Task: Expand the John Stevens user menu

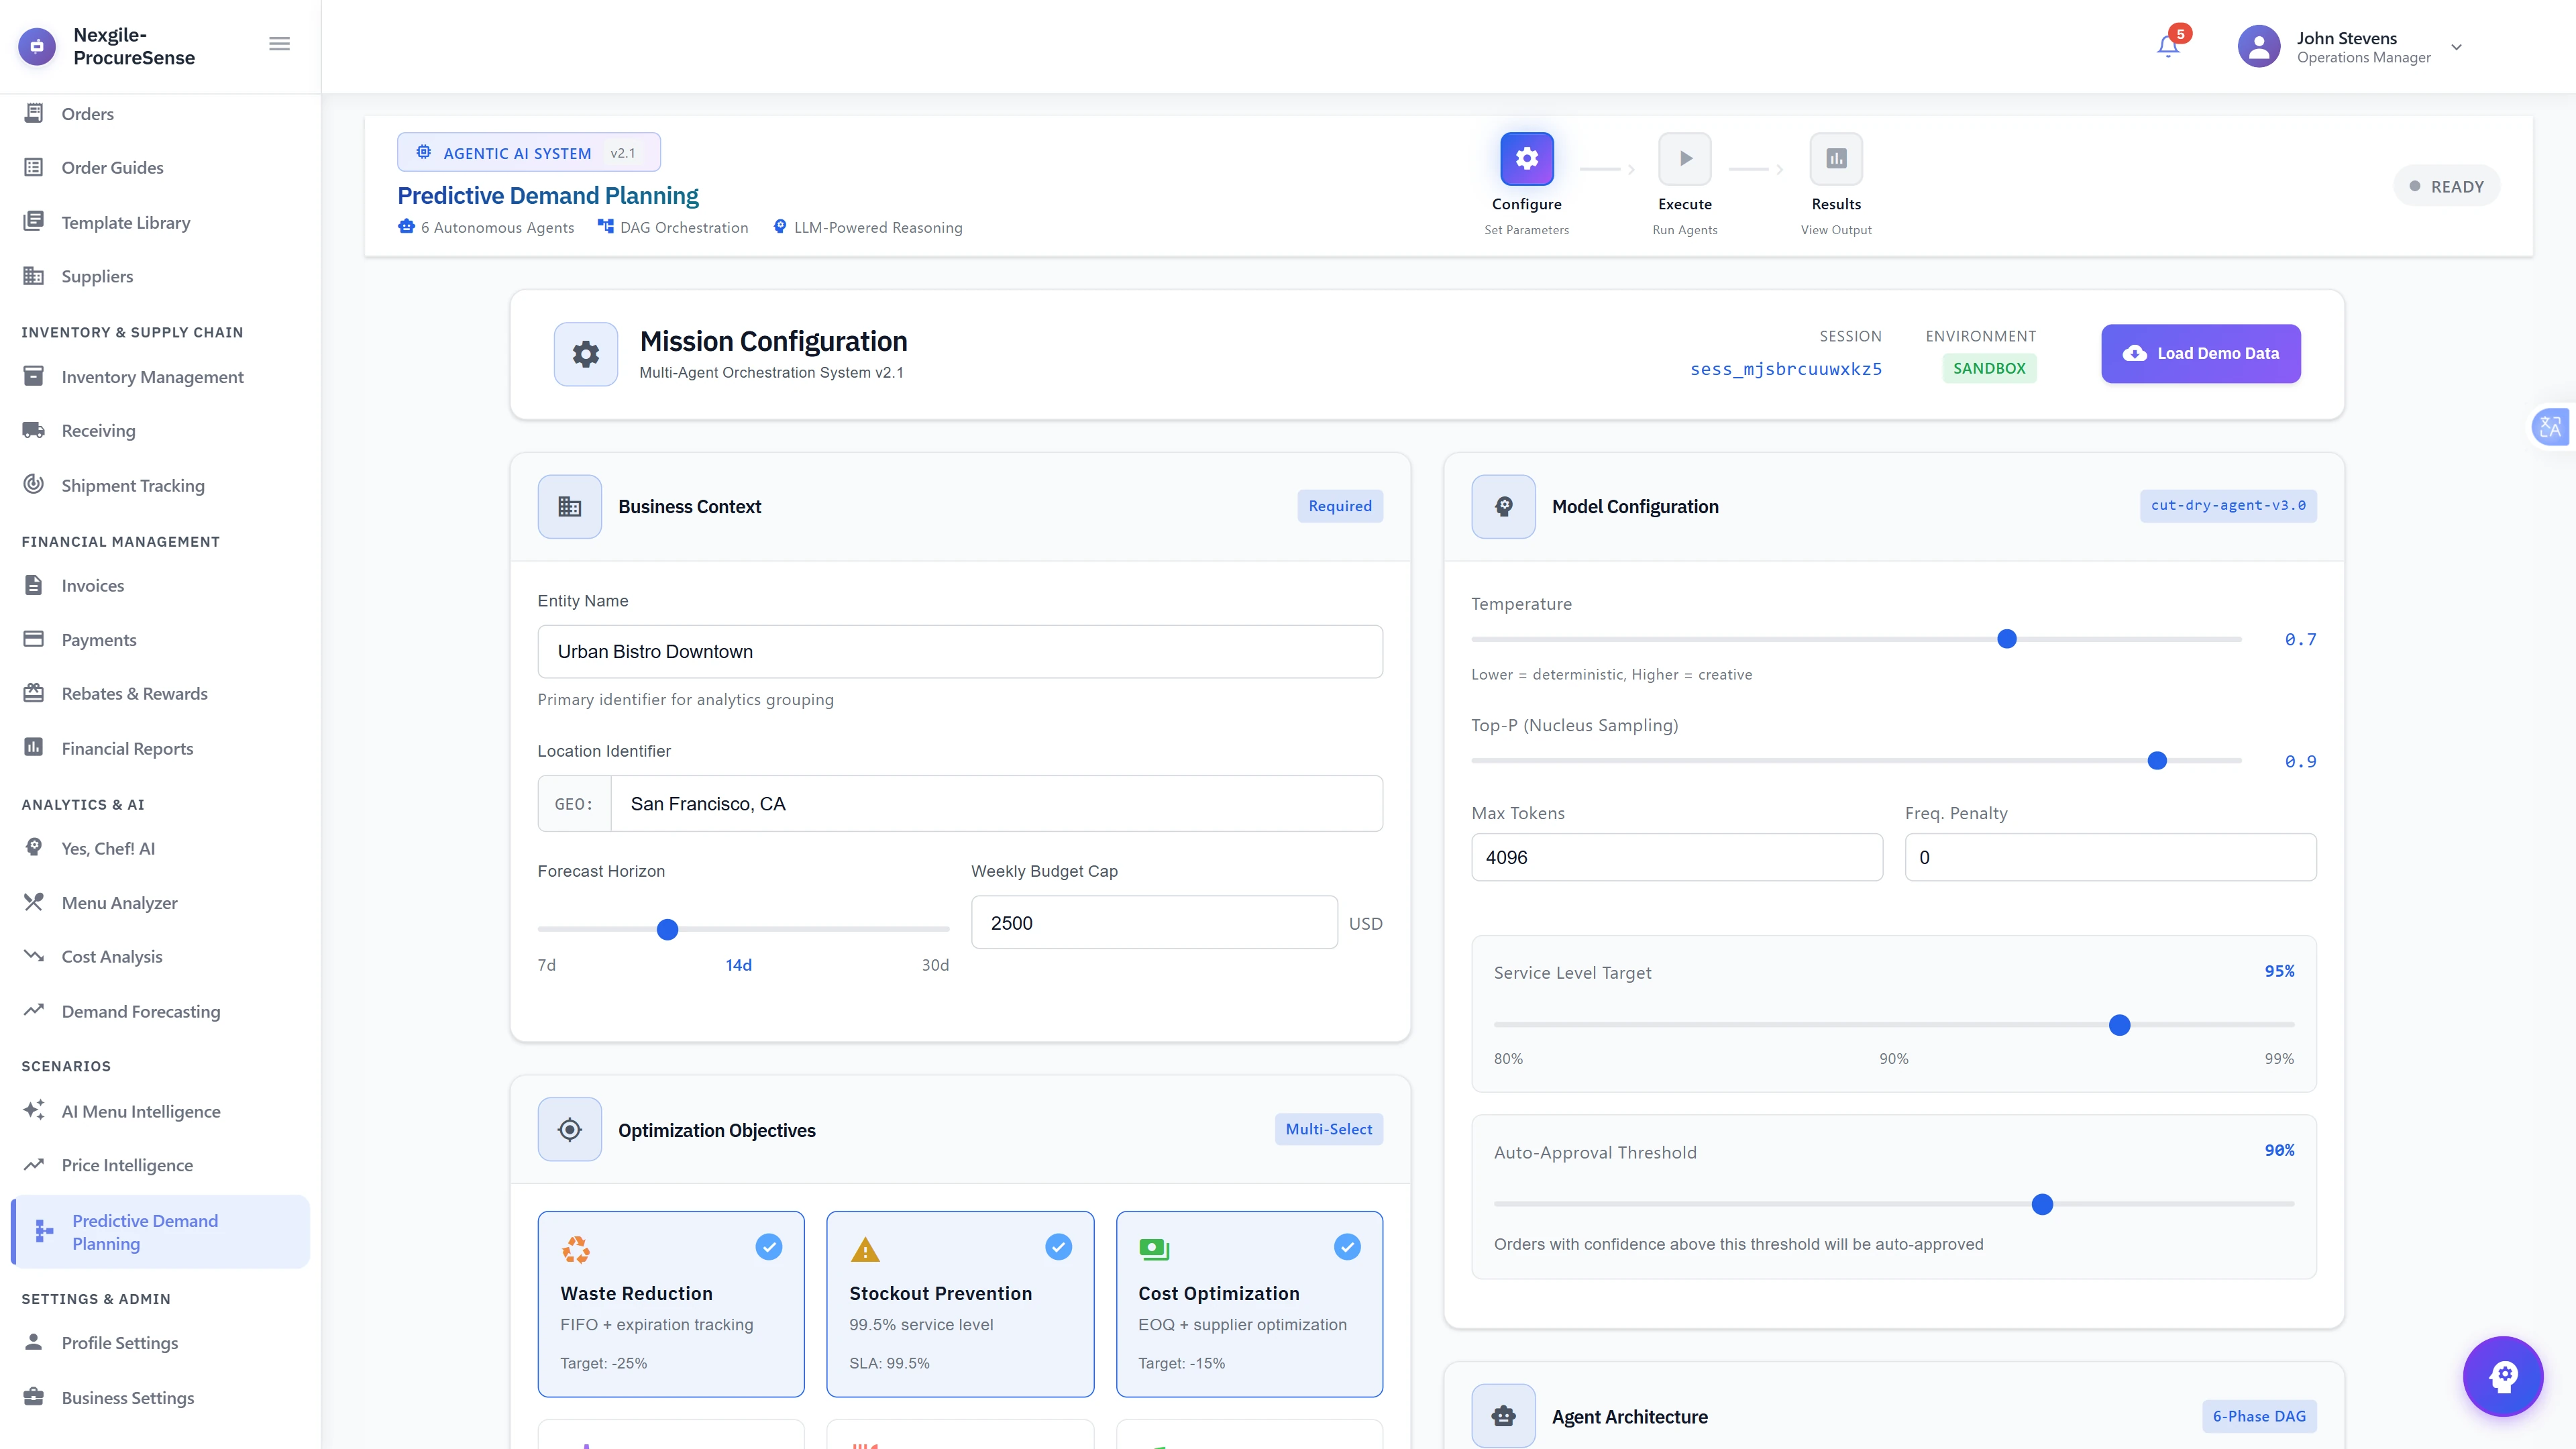Action: (x=2350, y=47)
